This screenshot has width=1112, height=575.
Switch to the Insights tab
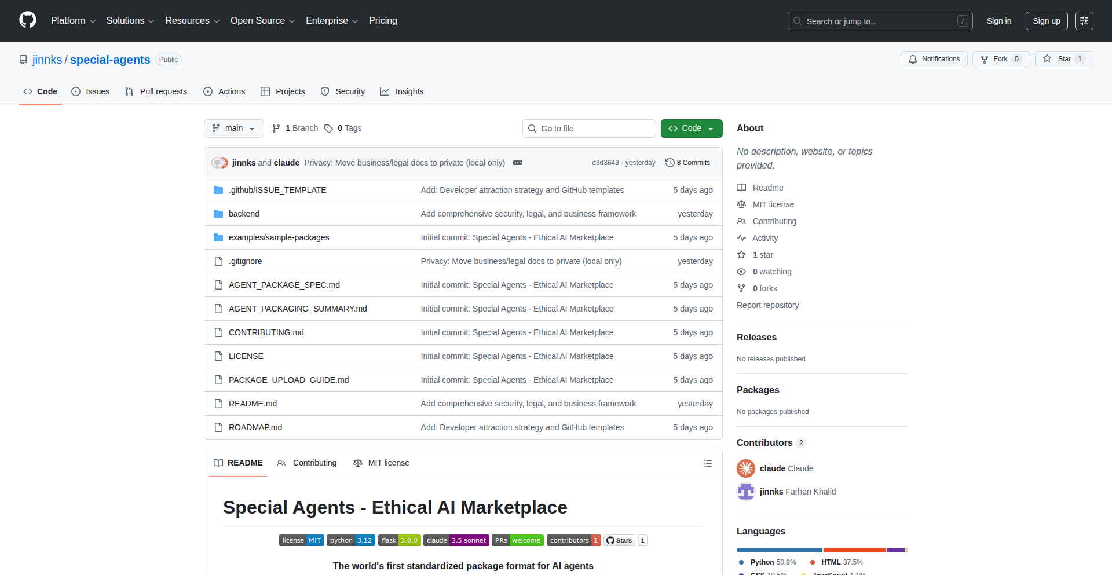402,91
